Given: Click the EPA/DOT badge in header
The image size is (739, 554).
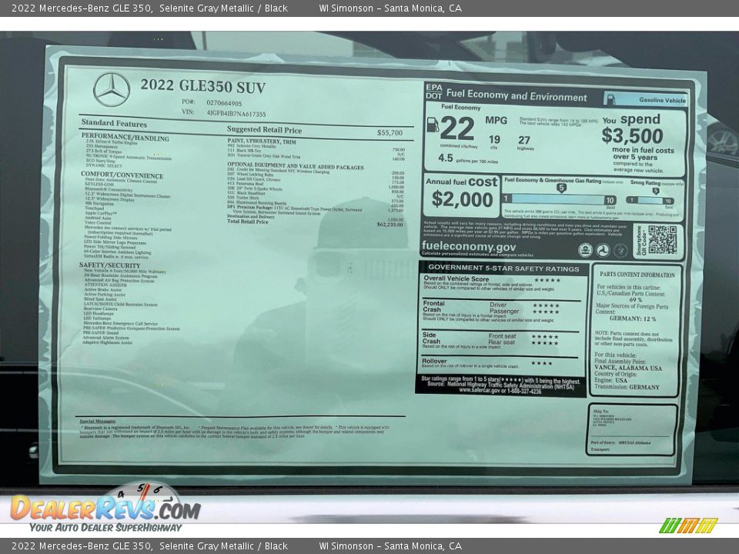Looking at the screenshot, I should pos(433,92).
